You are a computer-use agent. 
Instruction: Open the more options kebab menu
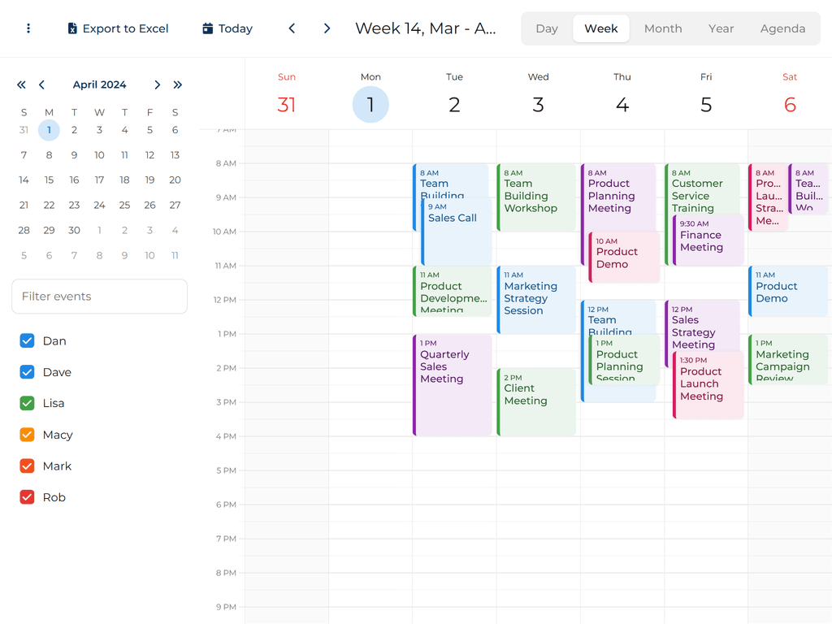pos(28,28)
